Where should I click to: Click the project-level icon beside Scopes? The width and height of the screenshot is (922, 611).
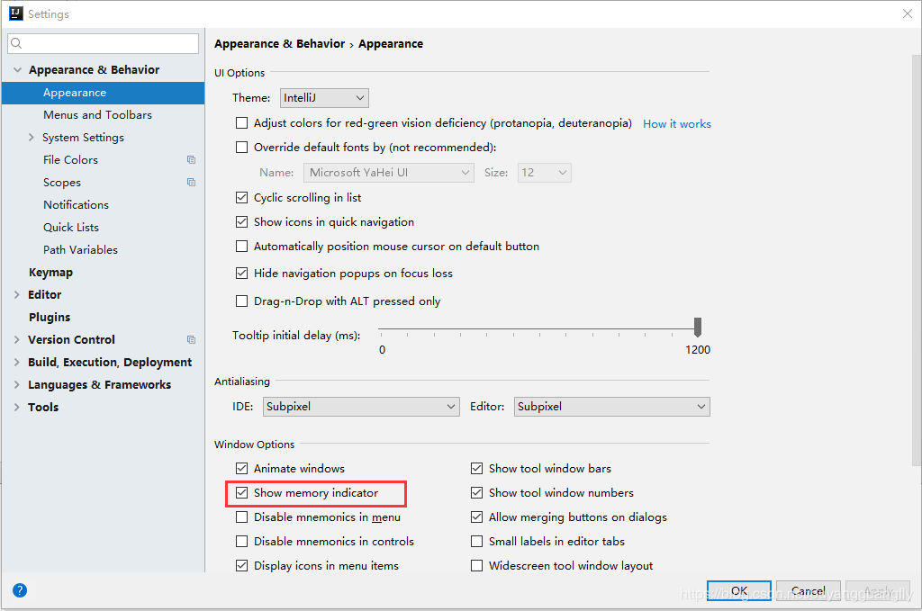[191, 183]
